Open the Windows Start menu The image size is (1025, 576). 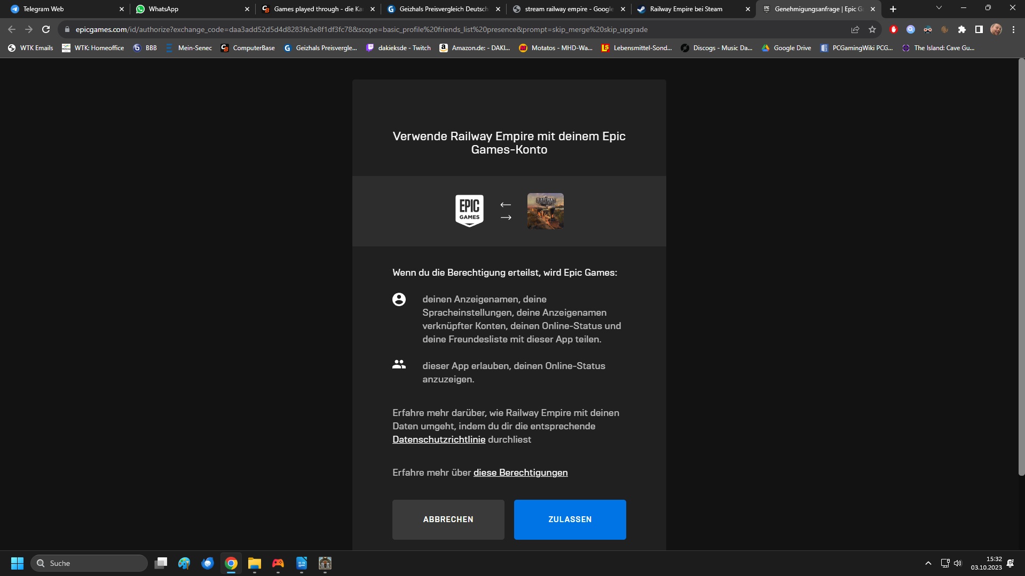click(17, 563)
